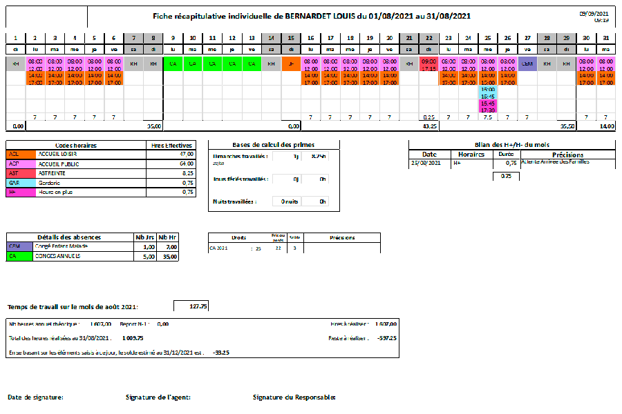Viewport: 622px width, 414px height.
Task: Click the Bilan des H+/H- du mois header
Action: [511, 145]
